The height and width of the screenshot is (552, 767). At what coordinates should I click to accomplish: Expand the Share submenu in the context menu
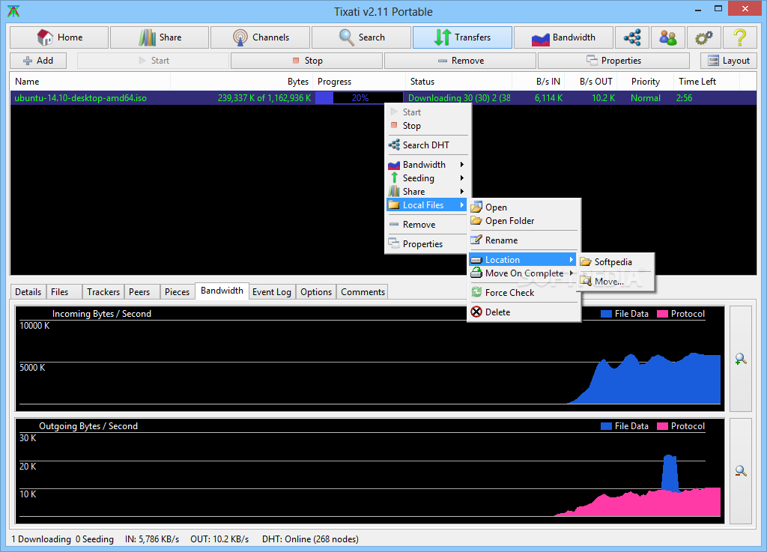(428, 192)
